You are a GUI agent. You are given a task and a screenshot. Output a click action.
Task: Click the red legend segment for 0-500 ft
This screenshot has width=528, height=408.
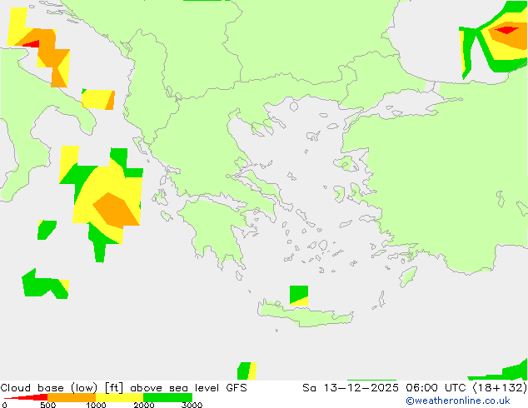26,397
